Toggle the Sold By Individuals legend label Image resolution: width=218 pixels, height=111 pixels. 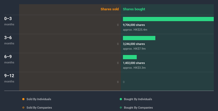tap(39, 99)
